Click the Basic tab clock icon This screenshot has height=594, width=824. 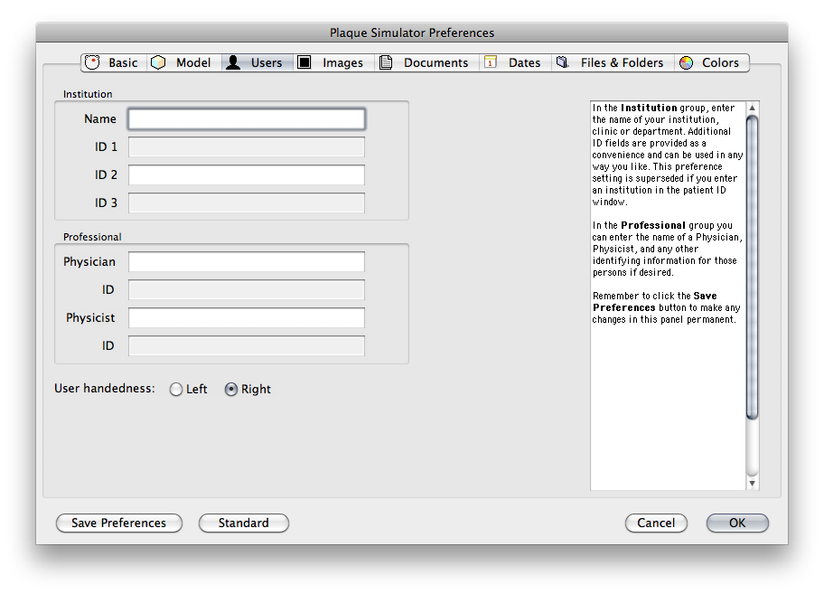(92, 62)
